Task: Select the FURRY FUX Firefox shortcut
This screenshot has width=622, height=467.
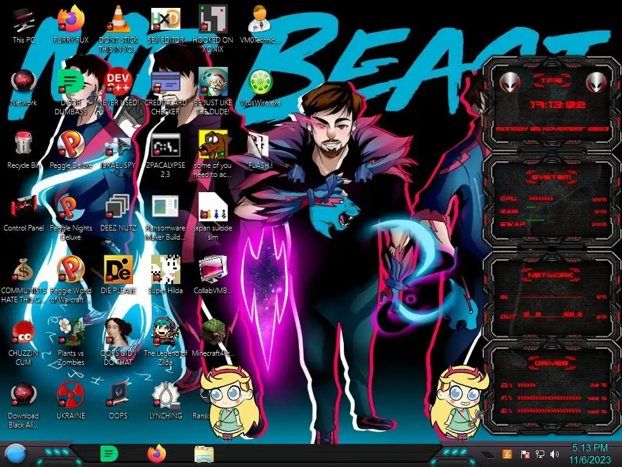Action: [70, 25]
